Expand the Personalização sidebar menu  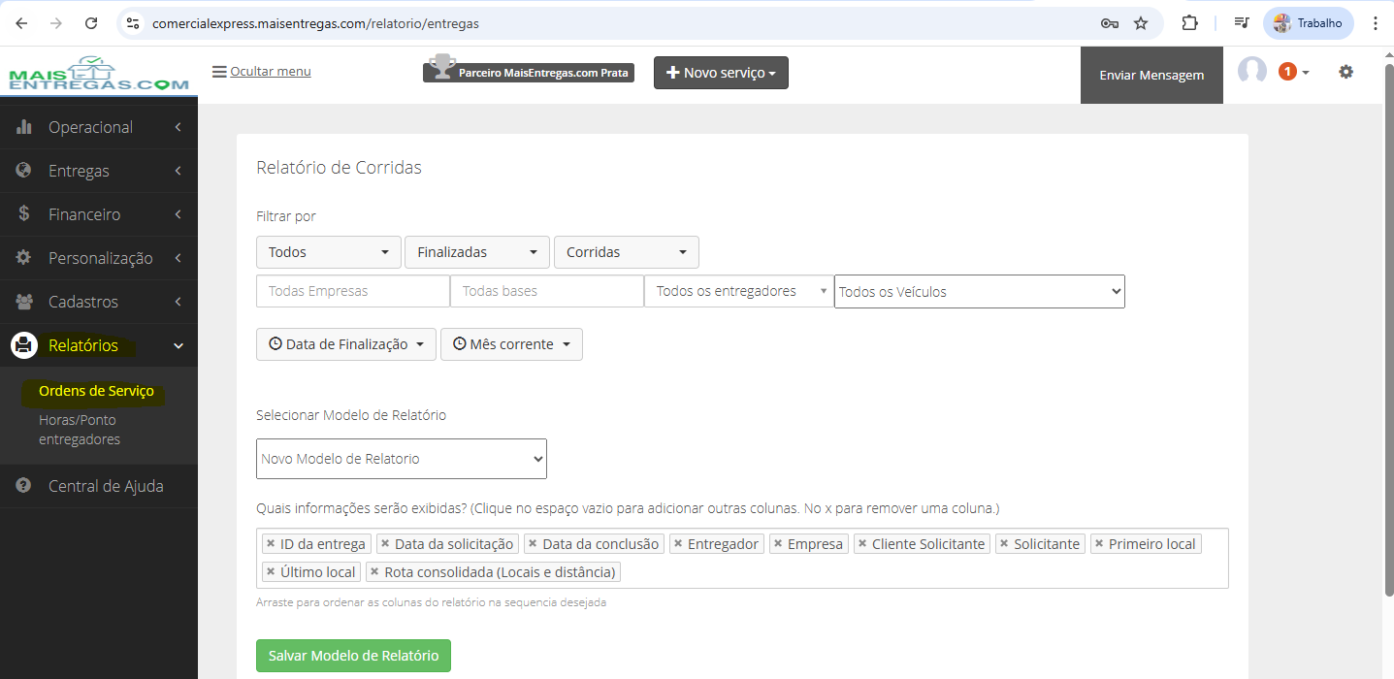click(99, 258)
